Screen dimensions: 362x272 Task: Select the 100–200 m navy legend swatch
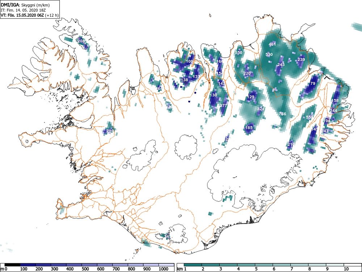(x=28, y=265)
